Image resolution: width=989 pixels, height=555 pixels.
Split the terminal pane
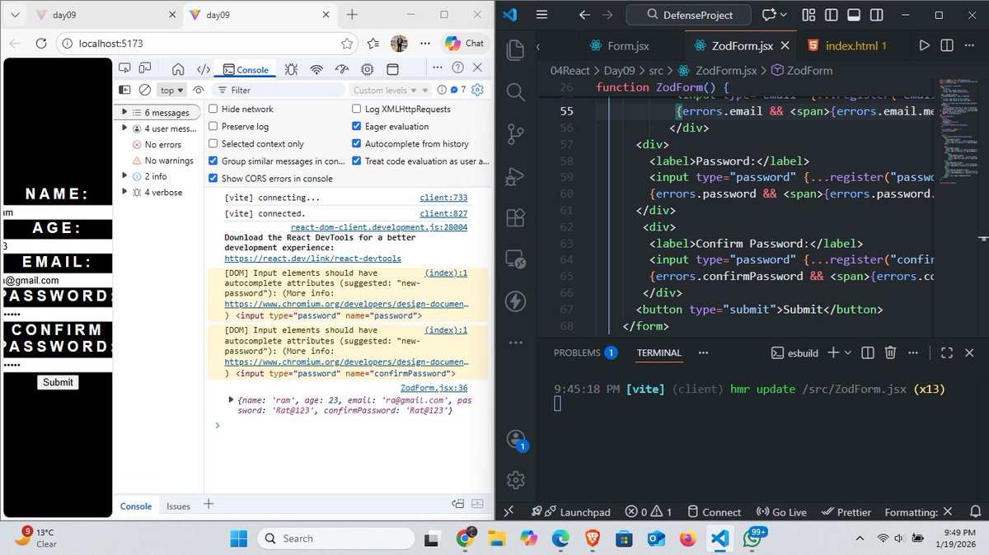tap(867, 352)
